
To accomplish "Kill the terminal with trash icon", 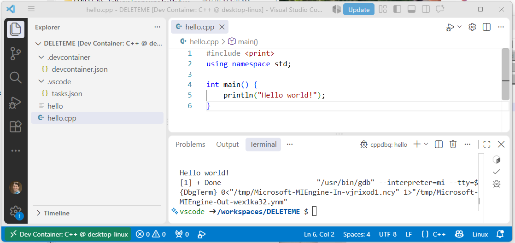I will point(453,145).
